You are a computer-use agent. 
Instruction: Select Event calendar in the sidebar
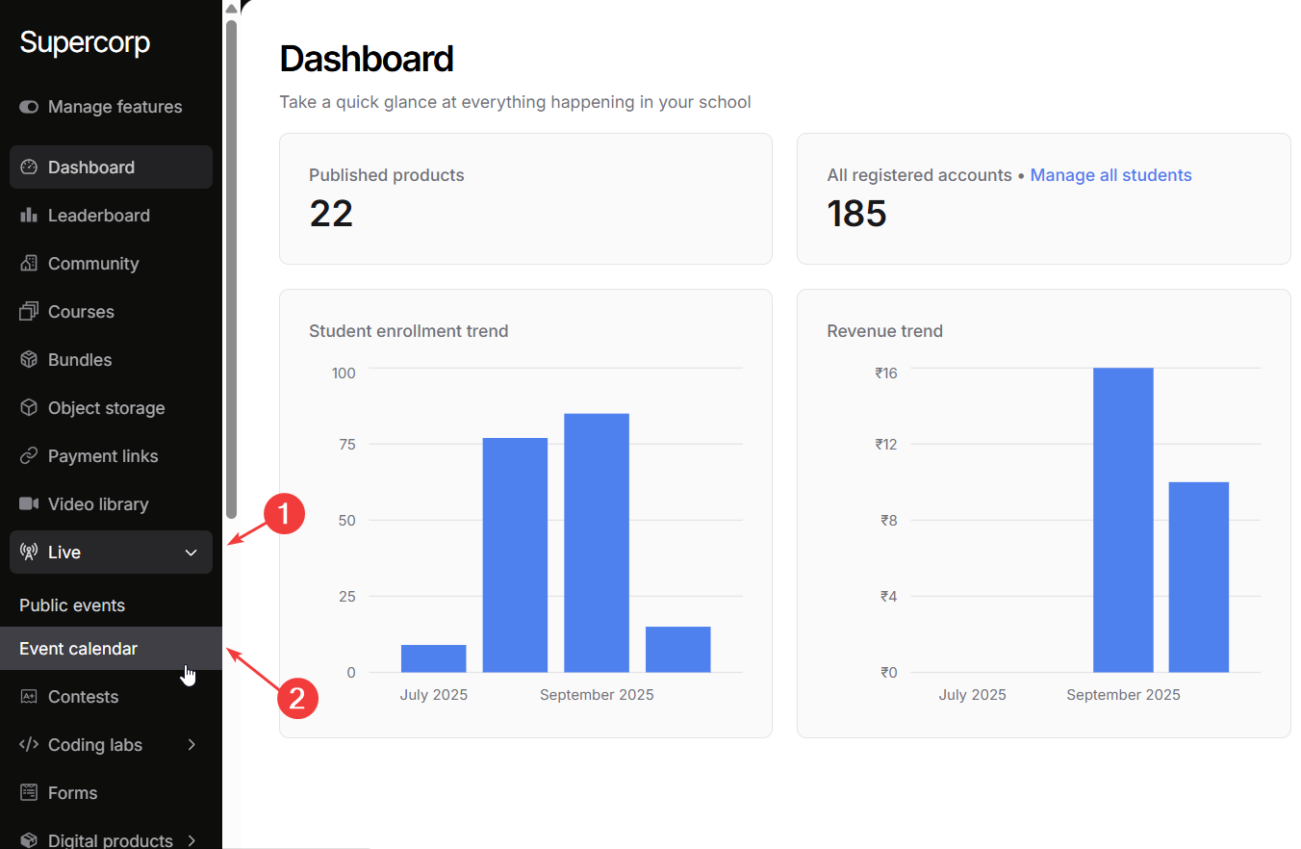coord(79,649)
